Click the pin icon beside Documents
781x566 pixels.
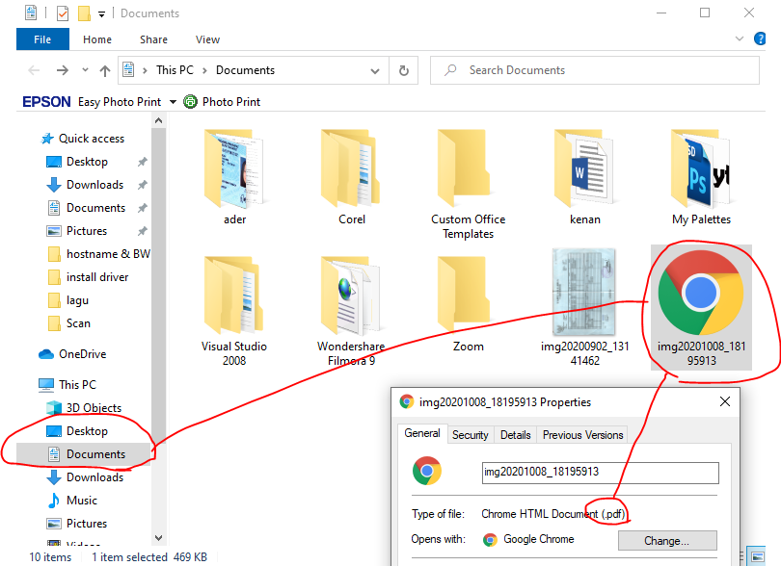click(143, 208)
